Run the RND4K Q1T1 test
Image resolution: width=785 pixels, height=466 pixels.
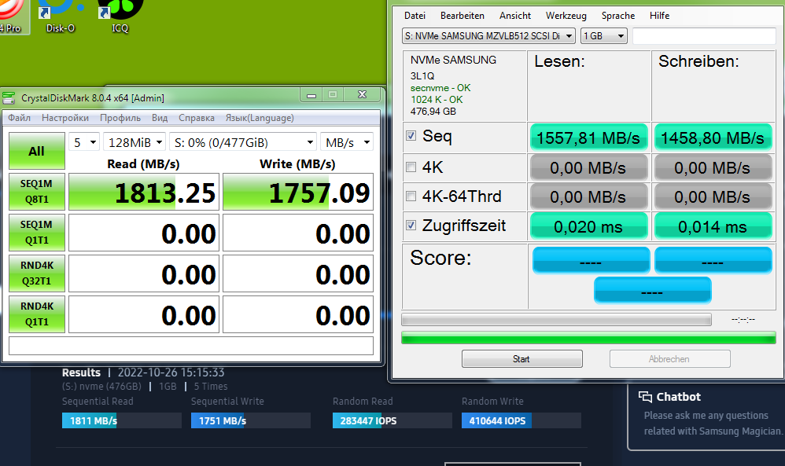click(36, 314)
